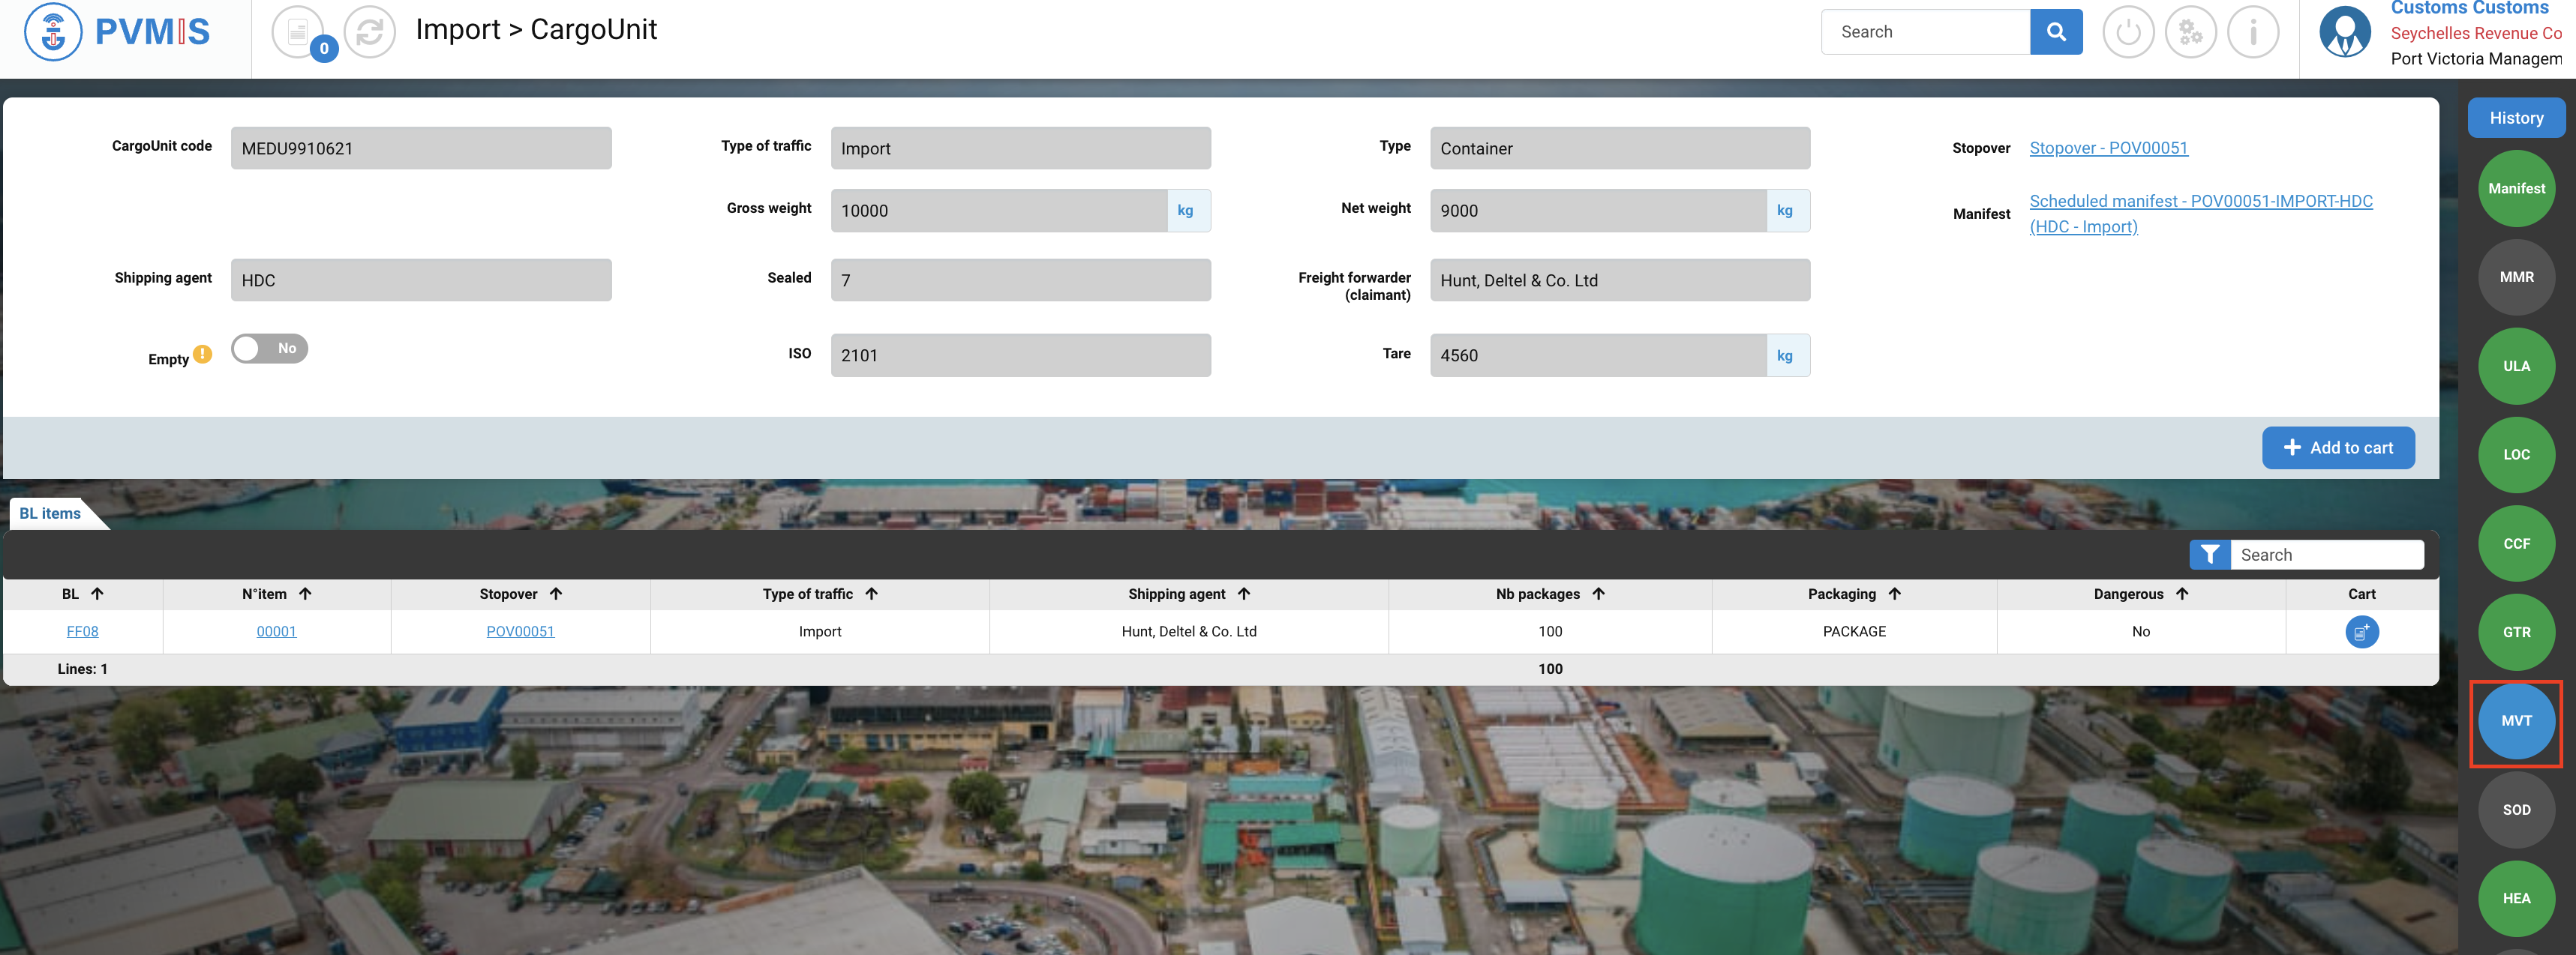Add BL FF08 row to cart icon
The width and height of the screenshot is (2576, 955).
[x=2361, y=631]
